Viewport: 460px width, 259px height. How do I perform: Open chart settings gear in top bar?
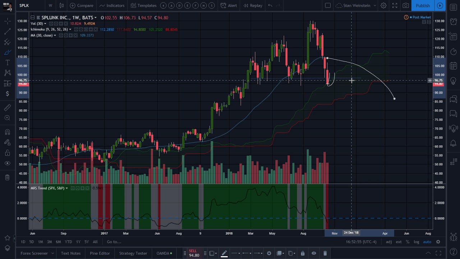[383, 5]
